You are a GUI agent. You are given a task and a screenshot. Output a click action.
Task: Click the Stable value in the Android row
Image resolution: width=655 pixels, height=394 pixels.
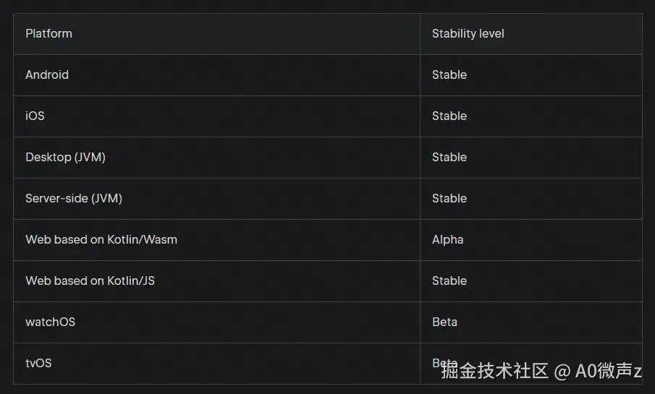(x=449, y=74)
